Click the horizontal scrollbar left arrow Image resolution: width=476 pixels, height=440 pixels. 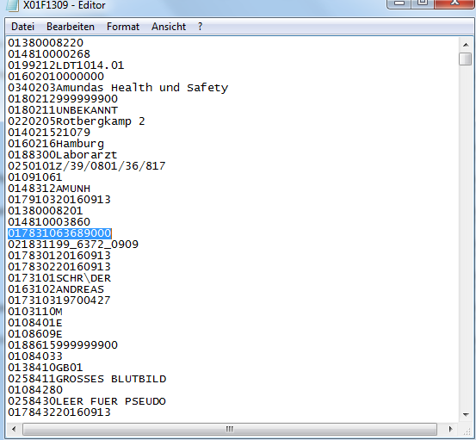pos(14,429)
